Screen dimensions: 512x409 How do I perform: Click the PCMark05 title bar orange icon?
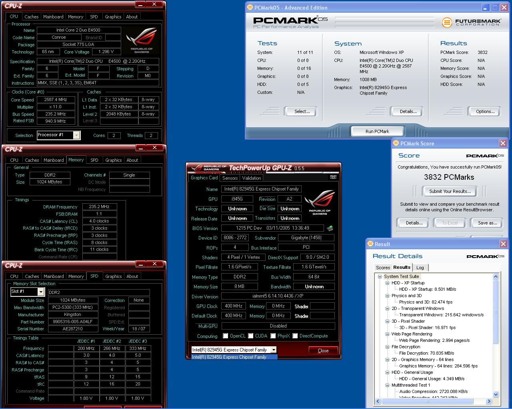(x=250, y=7)
